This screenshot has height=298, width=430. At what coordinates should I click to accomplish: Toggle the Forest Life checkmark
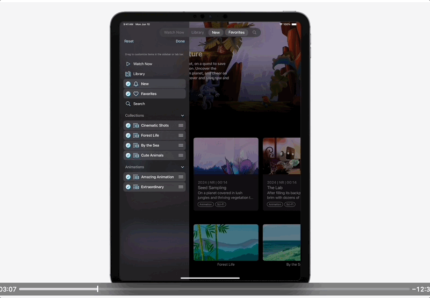[x=128, y=135]
